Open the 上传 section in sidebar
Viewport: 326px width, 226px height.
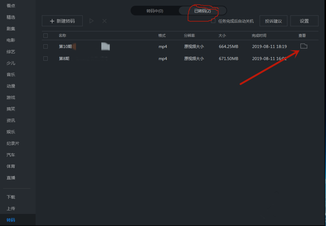[x=11, y=208]
